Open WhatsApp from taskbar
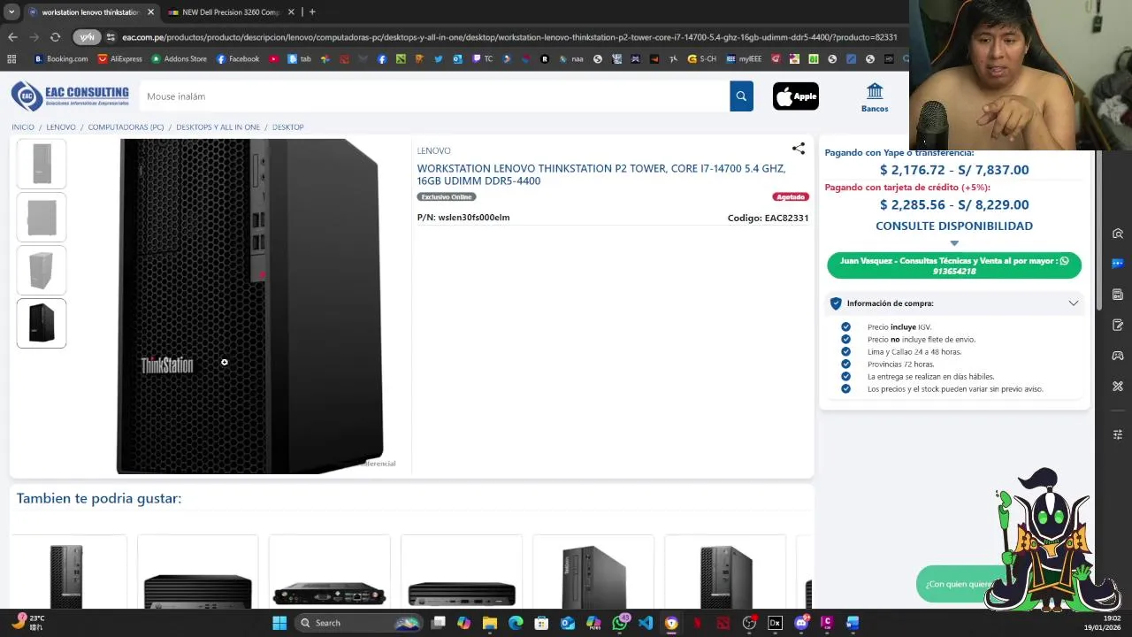 pyautogui.click(x=619, y=623)
